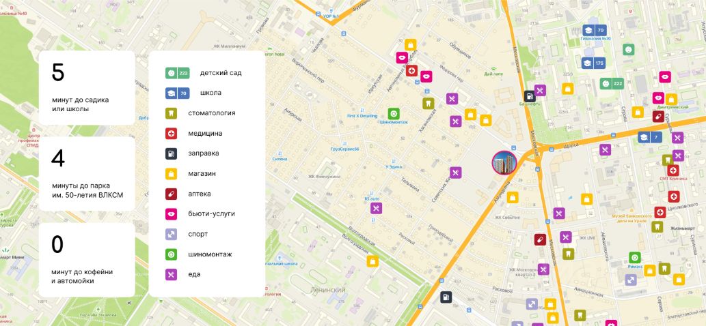
Task: Click the dentistry marker below ЖК LIVE
Action: (568, 254)
